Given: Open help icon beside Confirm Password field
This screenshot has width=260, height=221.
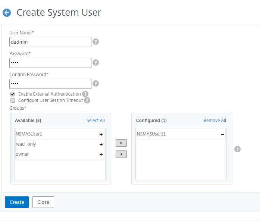Looking at the screenshot, I should 95,84.
